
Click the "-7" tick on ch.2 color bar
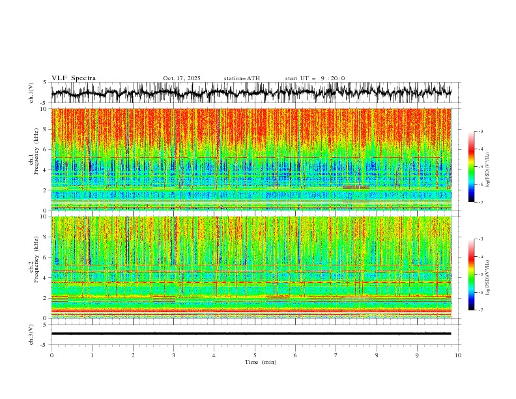tap(480, 310)
